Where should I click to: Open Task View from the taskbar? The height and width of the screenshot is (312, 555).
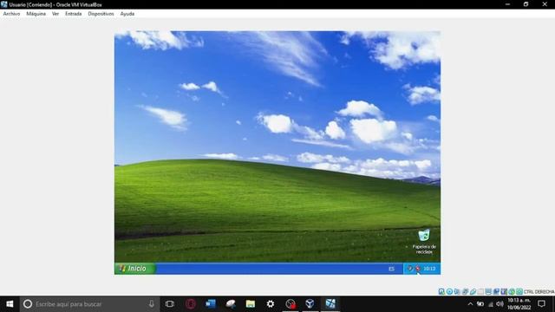point(170,304)
